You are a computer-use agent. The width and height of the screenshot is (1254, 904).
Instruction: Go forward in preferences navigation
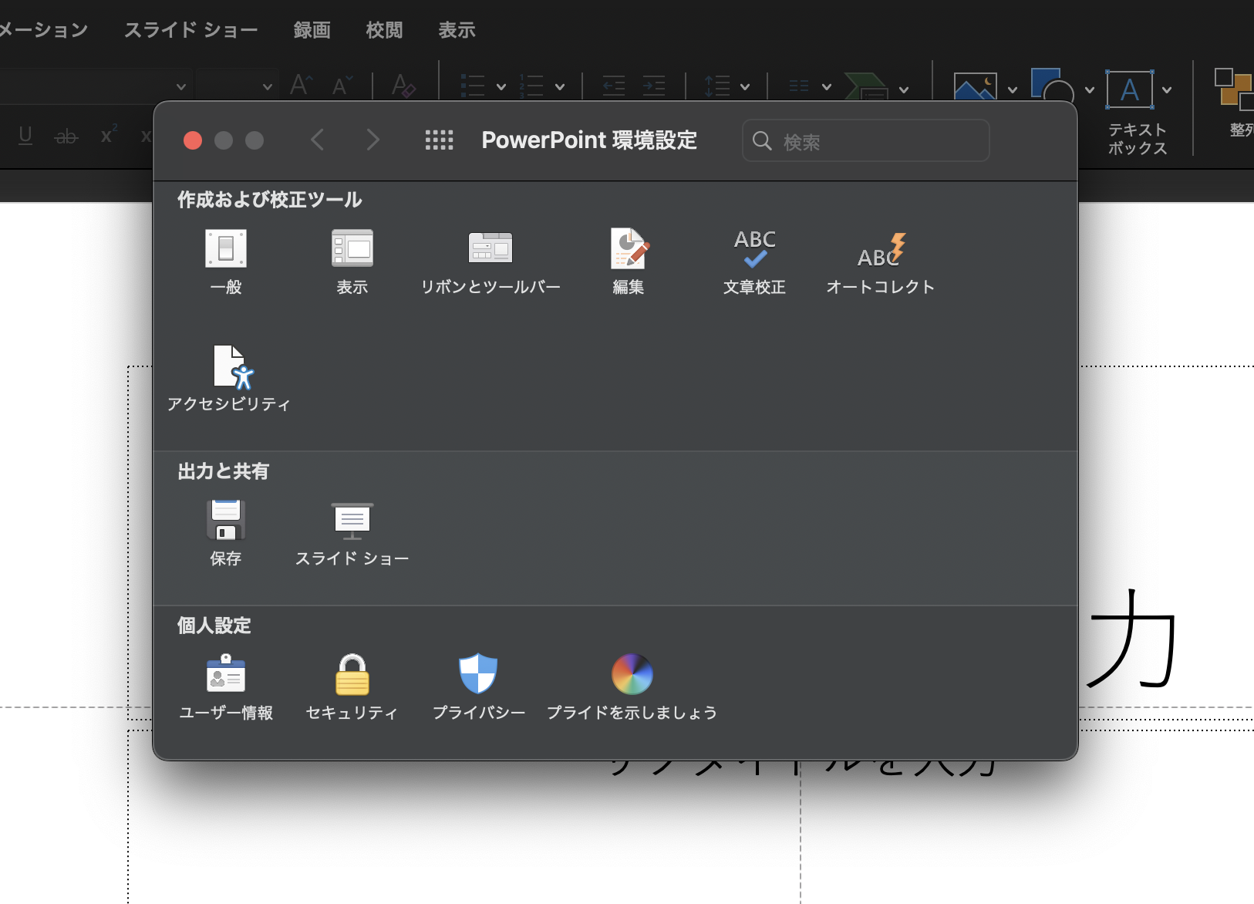click(372, 140)
